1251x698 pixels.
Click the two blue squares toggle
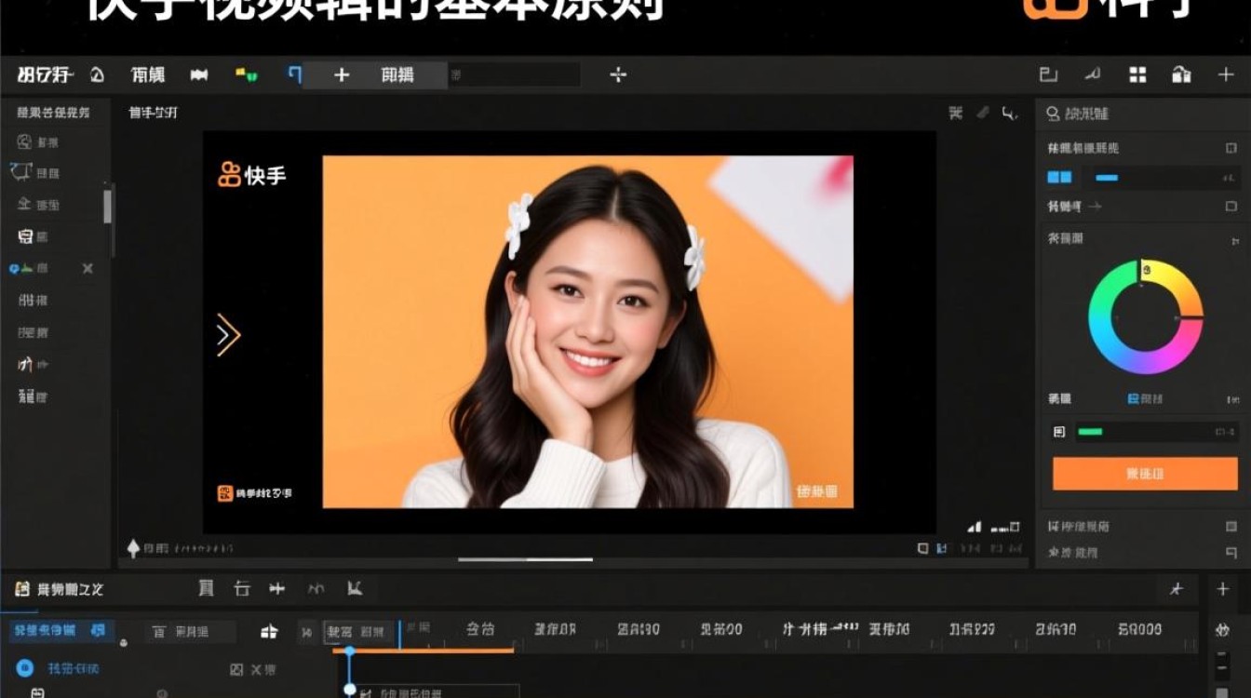point(1059,177)
